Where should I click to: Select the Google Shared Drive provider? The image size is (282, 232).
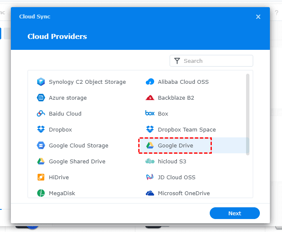77,161
